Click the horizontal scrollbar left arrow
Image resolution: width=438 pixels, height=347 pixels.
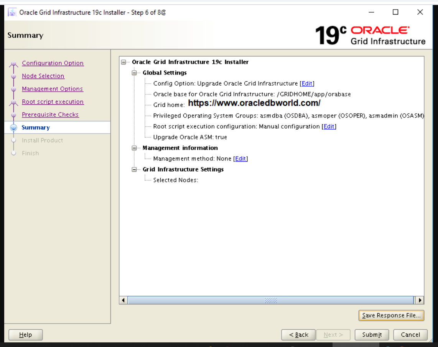coord(123,300)
